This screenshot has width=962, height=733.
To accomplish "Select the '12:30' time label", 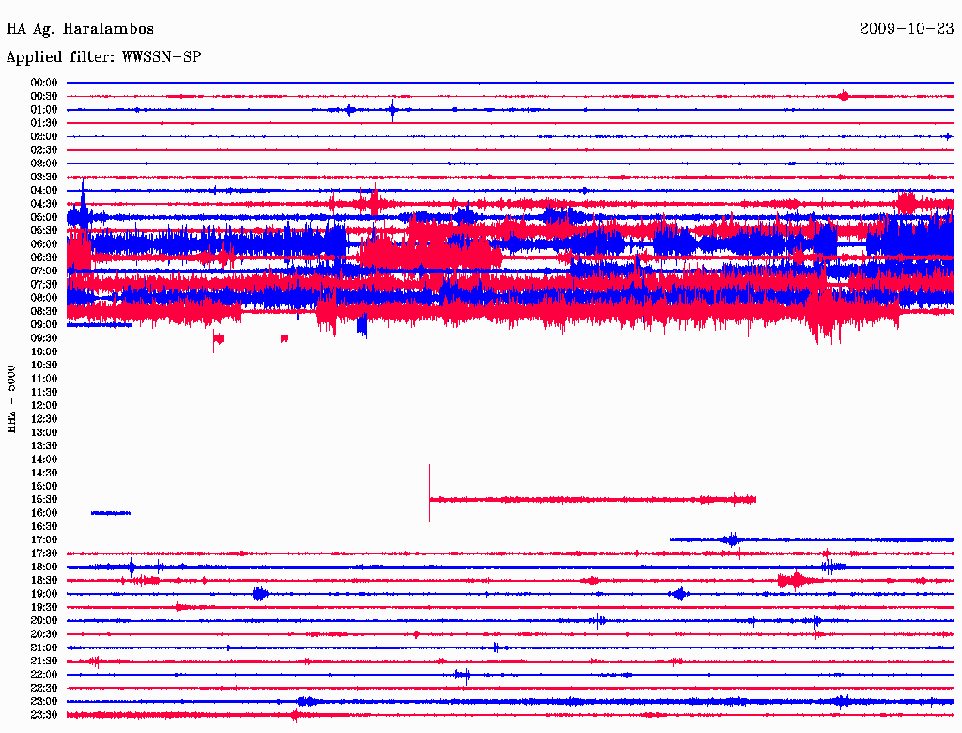I will point(44,419).
